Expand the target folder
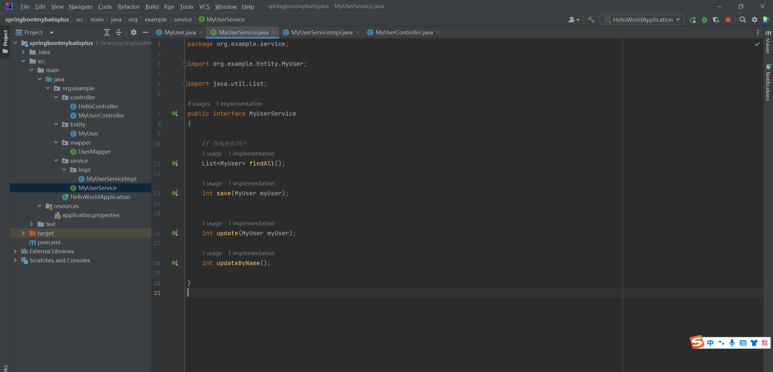 tap(23, 233)
